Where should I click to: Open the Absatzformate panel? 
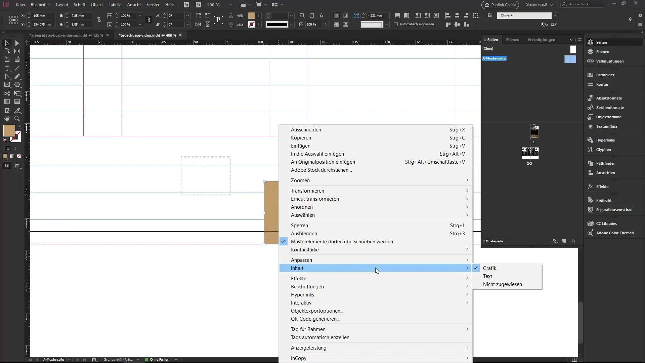pos(609,98)
